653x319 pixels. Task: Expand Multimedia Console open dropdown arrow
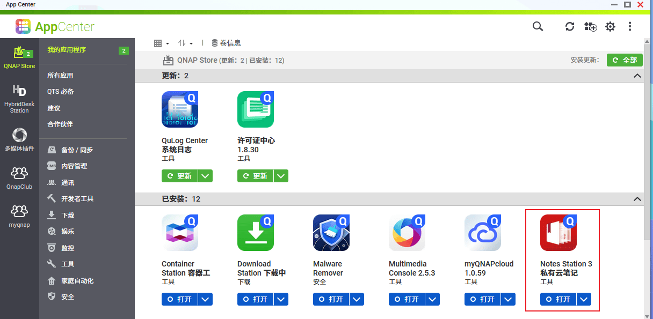click(x=433, y=299)
